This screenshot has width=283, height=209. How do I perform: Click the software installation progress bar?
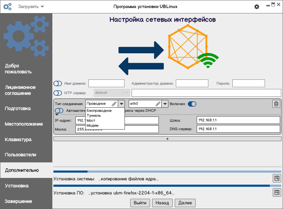(167, 186)
